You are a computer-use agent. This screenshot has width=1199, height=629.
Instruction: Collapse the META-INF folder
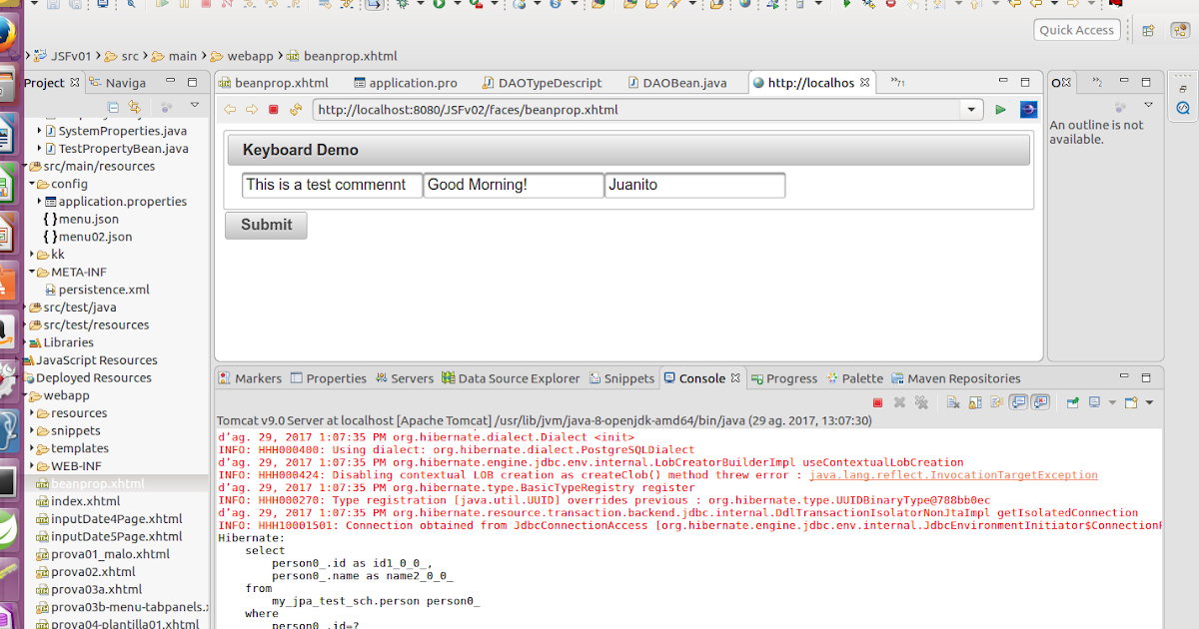(x=31, y=272)
